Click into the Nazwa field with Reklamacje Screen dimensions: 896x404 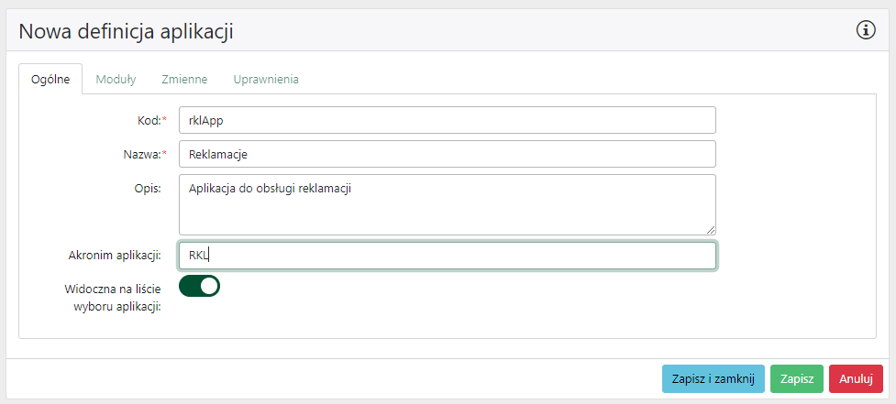click(447, 154)
